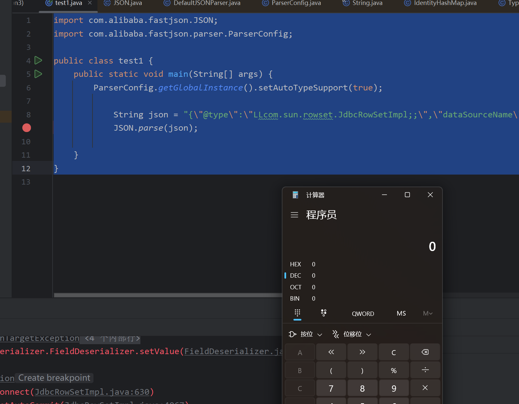The image size is (519, 404).
Task: Switch to the JSON.java editor tab
Action: [x=123, y=3]
